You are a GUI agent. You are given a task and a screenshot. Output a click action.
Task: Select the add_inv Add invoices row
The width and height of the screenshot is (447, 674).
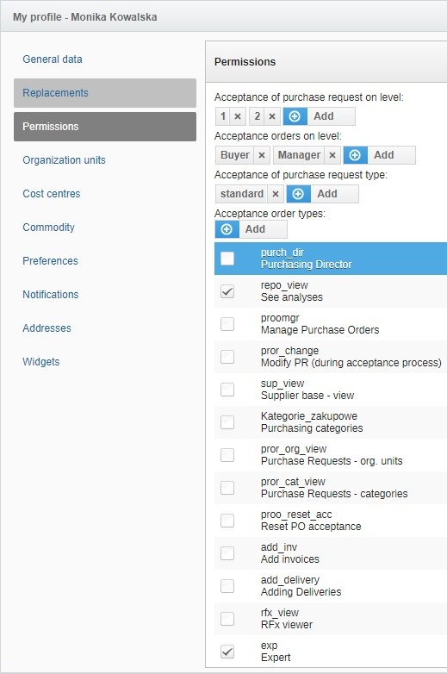(x=331, y=553)
